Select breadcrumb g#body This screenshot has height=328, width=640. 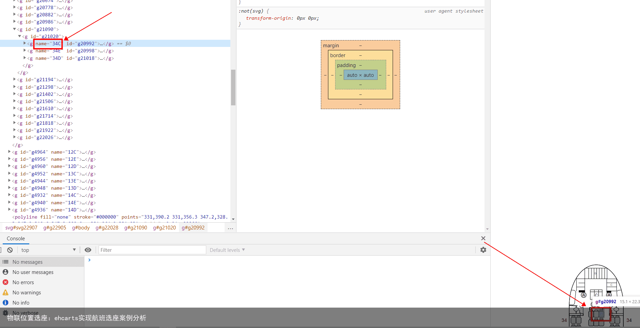point(81,227)
